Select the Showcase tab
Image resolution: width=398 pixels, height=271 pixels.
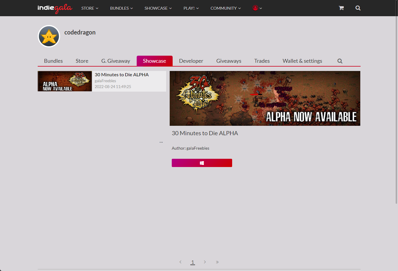point(154,61)
